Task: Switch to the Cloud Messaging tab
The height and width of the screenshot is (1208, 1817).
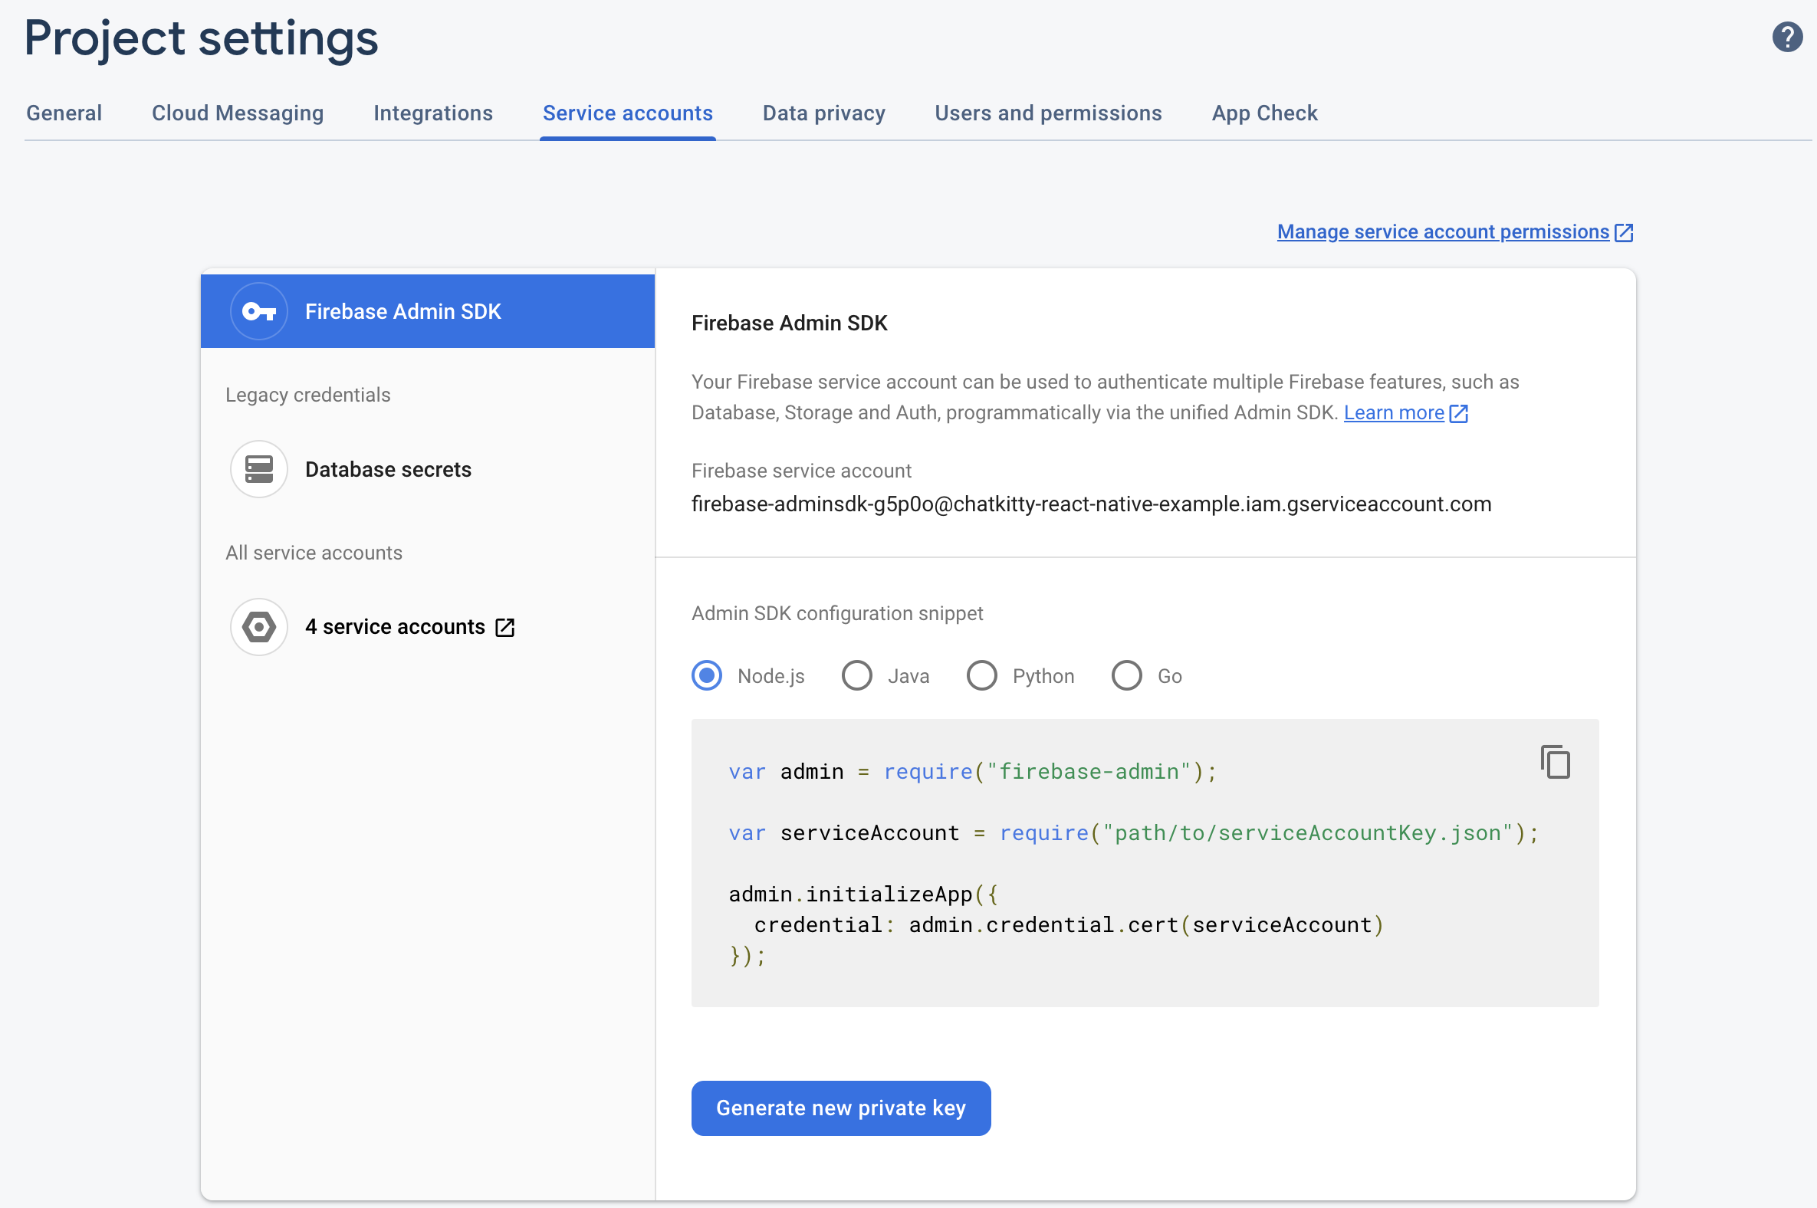Action: click(x=238, y=113)
